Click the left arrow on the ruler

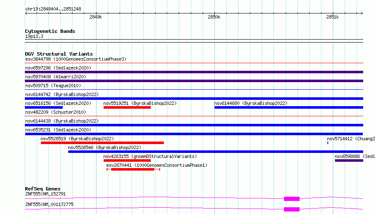click(x=26, y=13)
